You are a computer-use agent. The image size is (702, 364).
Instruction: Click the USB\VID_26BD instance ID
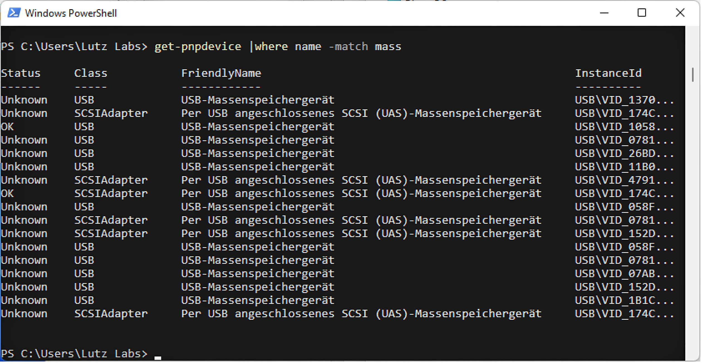pos(624,153)
